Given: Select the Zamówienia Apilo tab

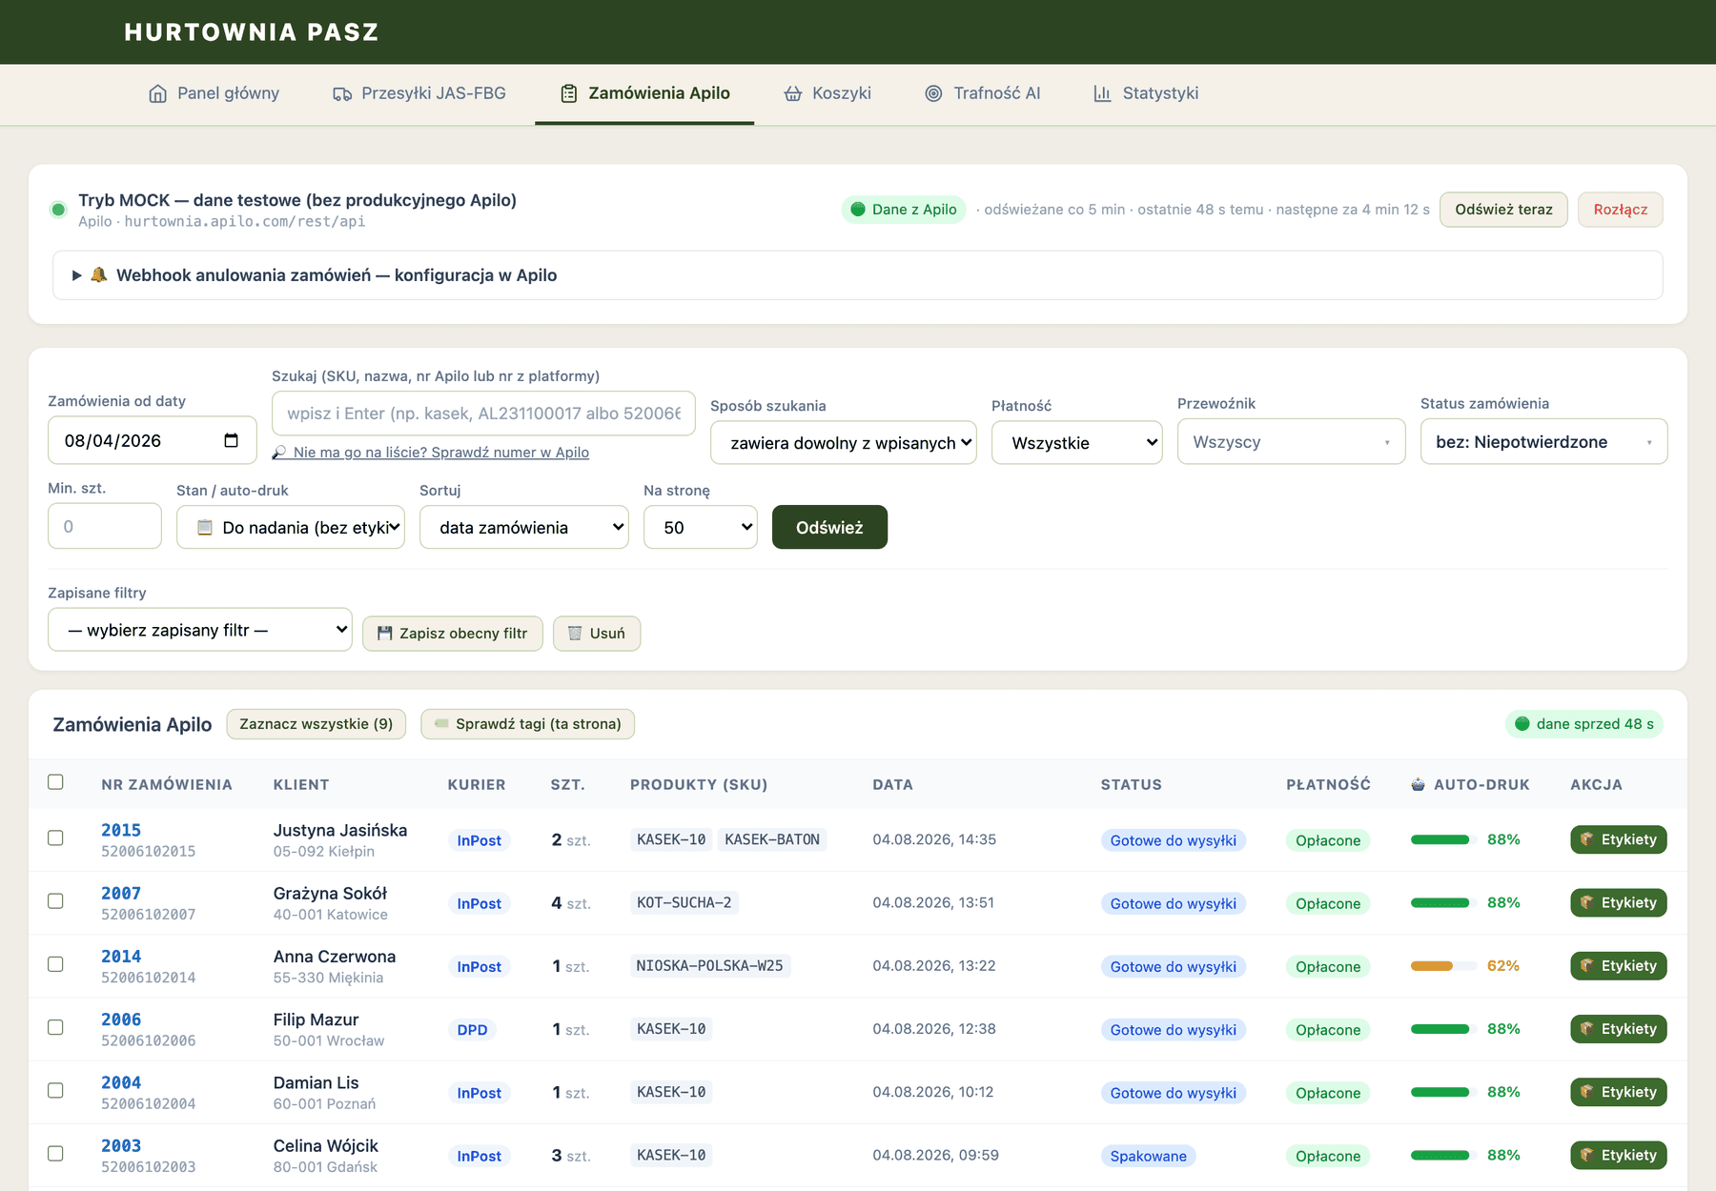Looking at the screenshot, I should pyautogui.click(x=644, y=93).
